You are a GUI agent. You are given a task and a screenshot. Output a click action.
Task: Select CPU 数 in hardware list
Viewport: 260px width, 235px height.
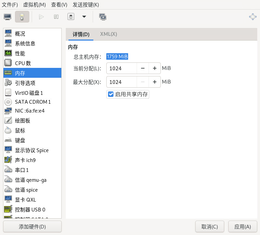tap(23, 63)
